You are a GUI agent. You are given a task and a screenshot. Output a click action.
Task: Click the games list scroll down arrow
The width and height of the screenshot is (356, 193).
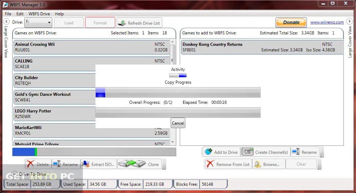172,142
